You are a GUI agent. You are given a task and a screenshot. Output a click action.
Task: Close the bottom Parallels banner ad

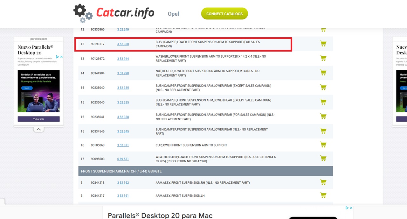pos(351,208)
